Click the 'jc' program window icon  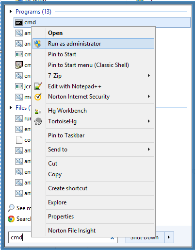click(x=19, y=86)
